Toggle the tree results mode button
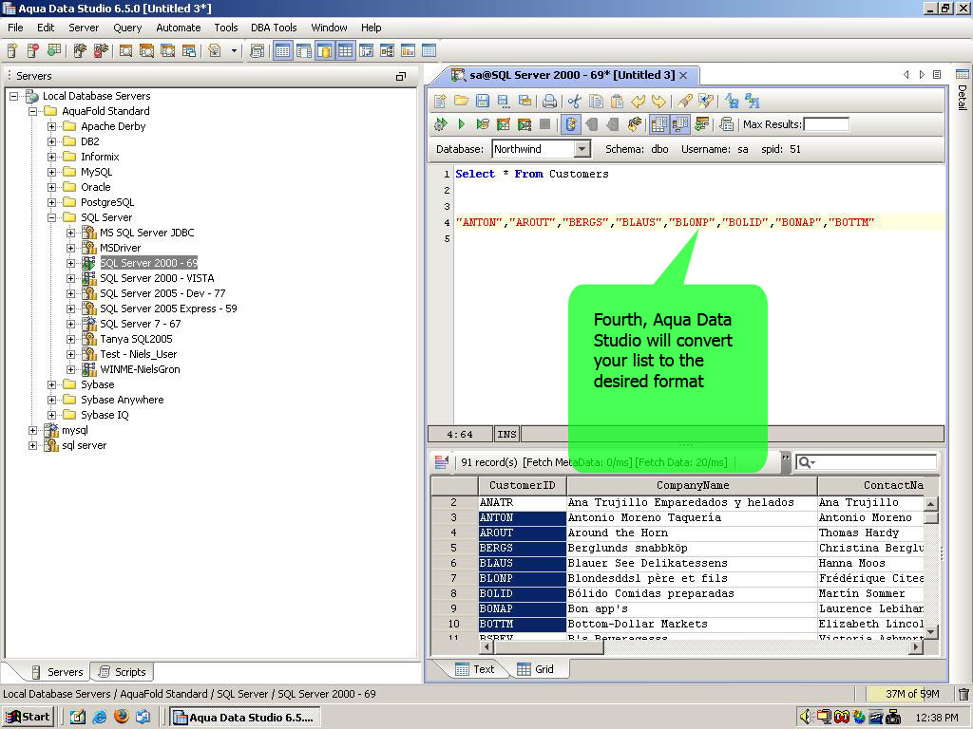The height and width of the screenshot is (729, 973). 680,124
